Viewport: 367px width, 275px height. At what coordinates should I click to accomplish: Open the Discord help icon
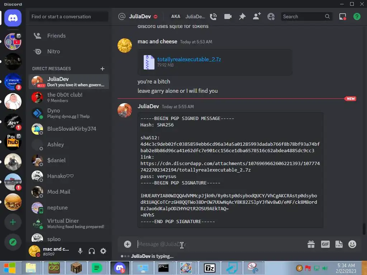coord(357,16)
